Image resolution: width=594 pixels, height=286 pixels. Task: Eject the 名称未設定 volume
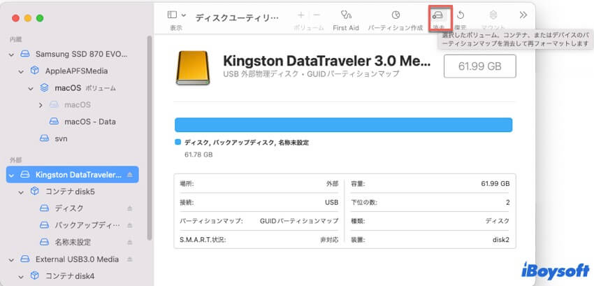129,242
